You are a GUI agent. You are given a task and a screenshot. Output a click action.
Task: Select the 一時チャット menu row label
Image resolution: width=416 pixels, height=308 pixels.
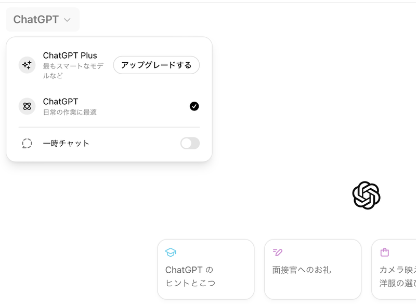pos(66,144)
